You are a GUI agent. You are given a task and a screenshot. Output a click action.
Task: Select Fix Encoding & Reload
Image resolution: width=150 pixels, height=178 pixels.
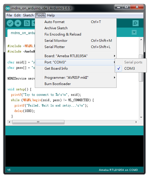[76, 34]
